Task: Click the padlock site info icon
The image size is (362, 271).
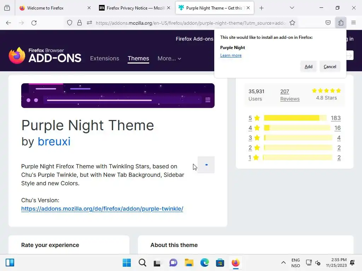Action: coord(80,23)
